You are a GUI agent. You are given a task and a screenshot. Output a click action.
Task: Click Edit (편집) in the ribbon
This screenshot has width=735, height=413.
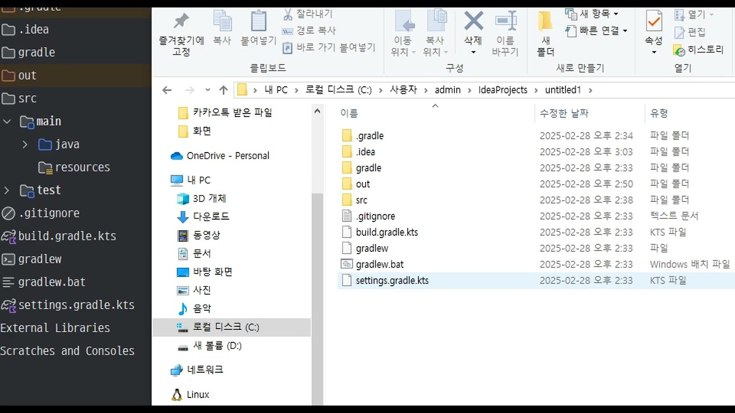tap(690, 32)
